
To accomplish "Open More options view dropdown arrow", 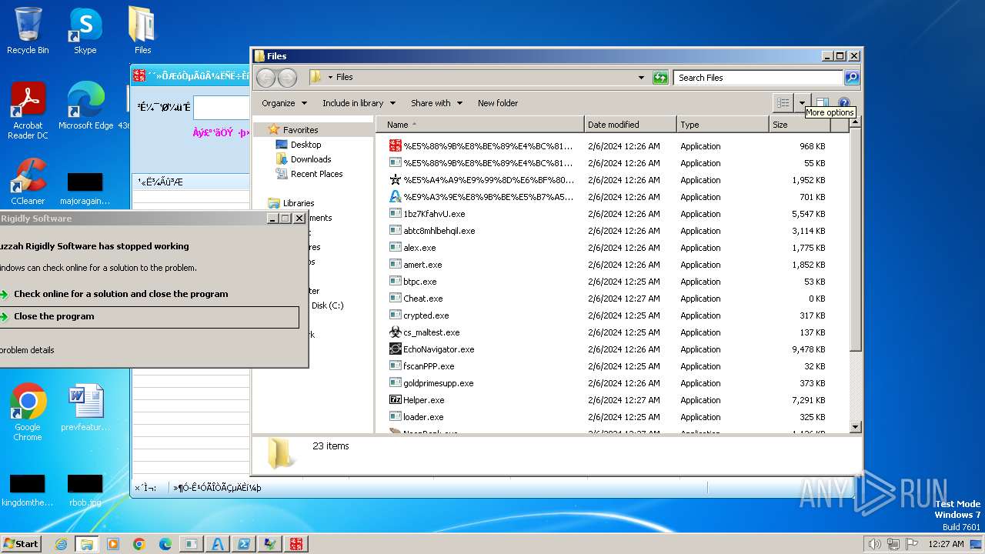I will click(802, 102).
